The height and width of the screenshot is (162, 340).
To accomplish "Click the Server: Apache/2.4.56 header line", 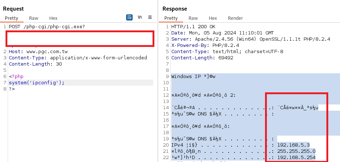I will (251, 39).
